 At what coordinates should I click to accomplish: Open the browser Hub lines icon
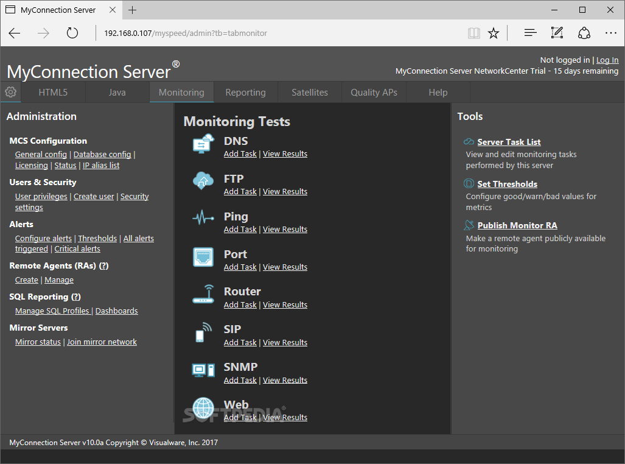pyautogui.click(x=531, y=33)
